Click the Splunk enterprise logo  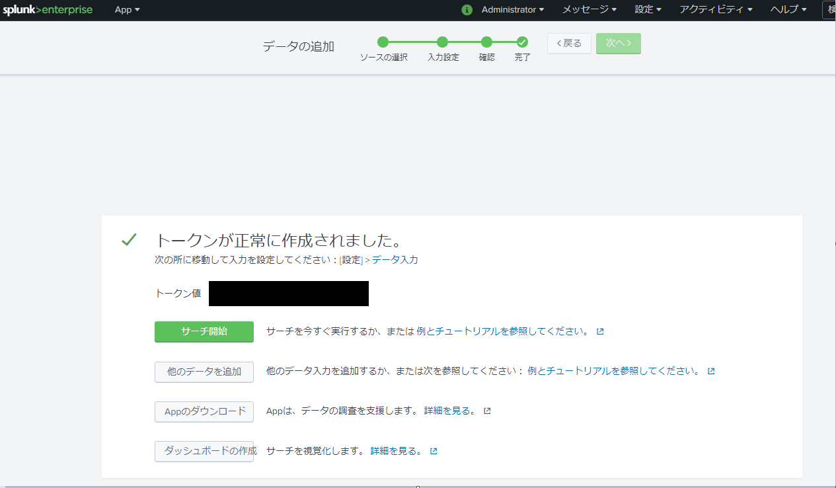pyautogui.click(x=48, y=10)
